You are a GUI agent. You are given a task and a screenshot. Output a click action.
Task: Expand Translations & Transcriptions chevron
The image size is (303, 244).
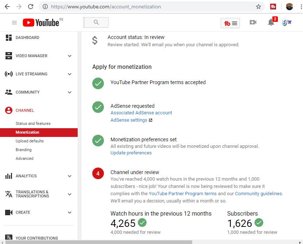(x=70, y=194)
